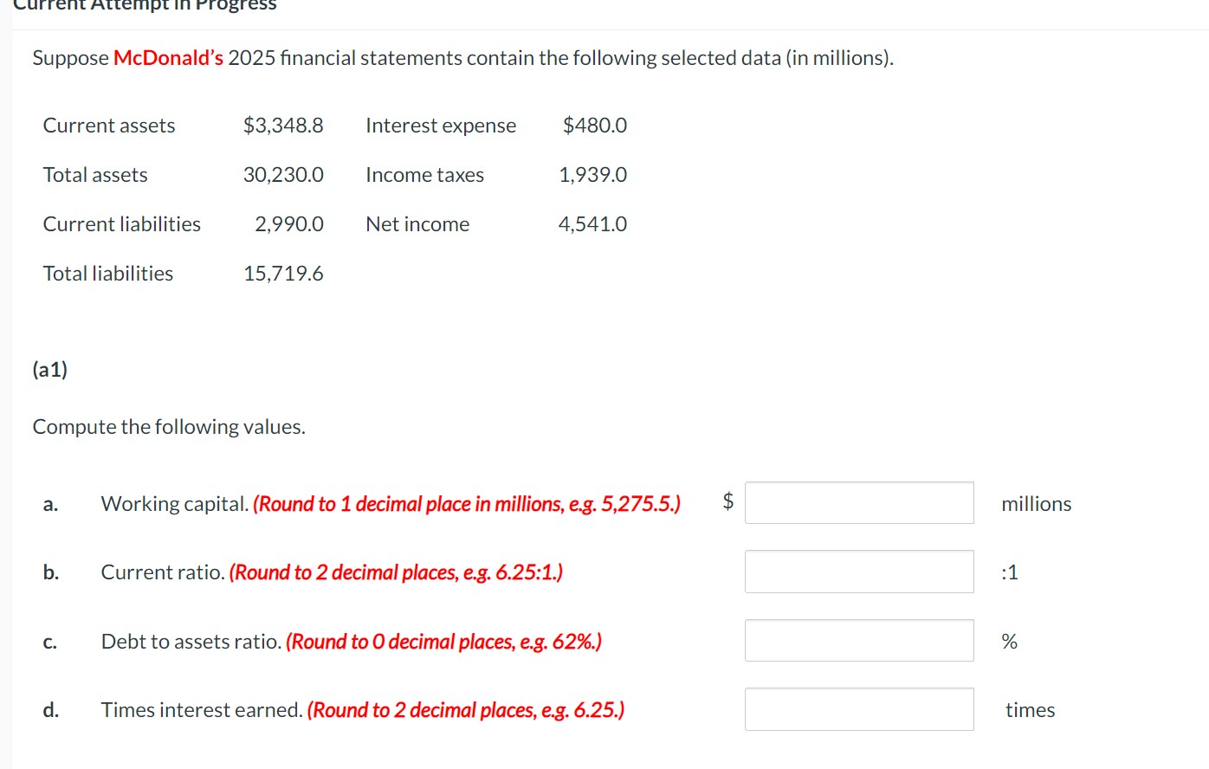Screen dimensions: 1209x769
Task: Click the red Current ratio rounding hint
Action: click(396, 572)
